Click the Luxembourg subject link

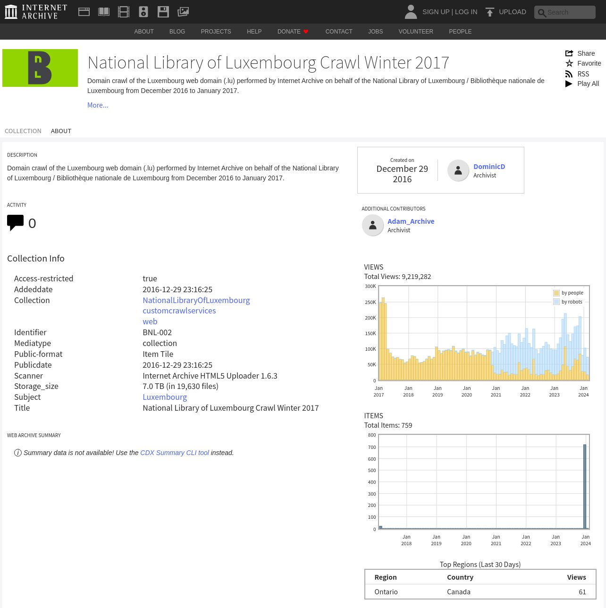pyautogui.click(x=165, y=397)
